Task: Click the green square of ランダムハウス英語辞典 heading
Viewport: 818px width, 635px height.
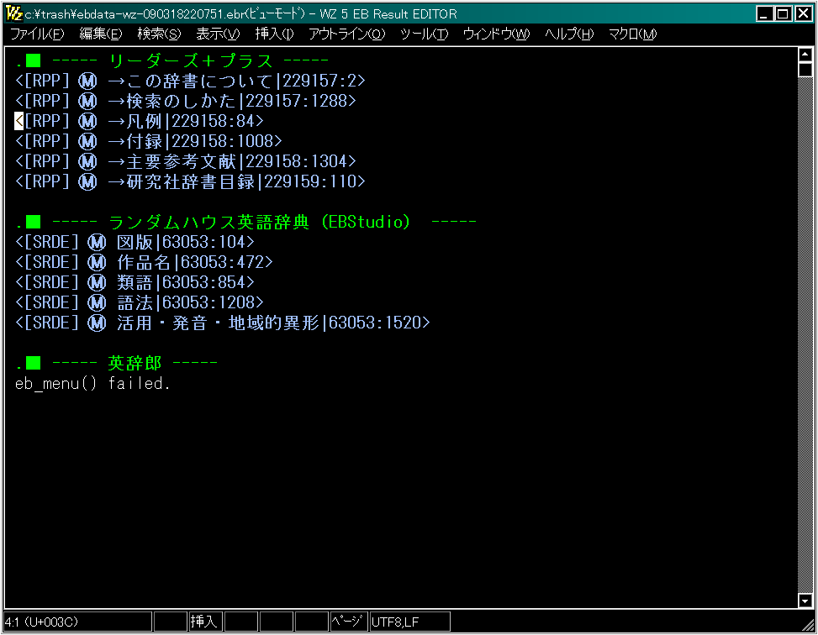Action: tap(34, 222)
